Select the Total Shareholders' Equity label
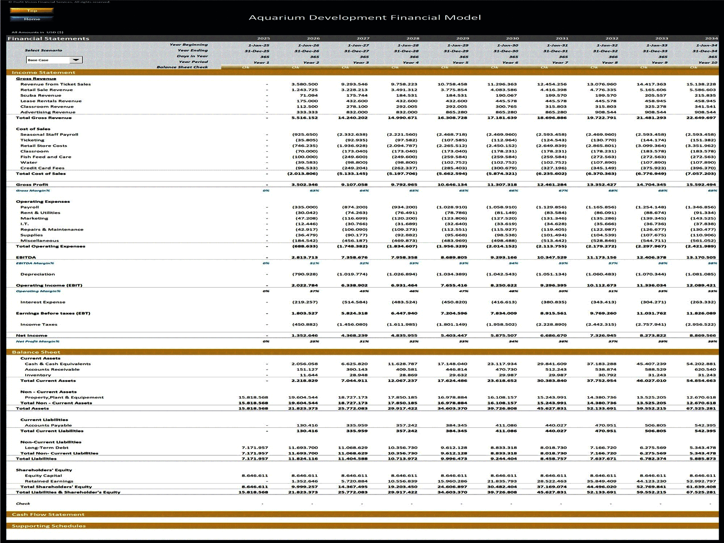The width and height of the screenshot is (724, 543). tap(56, 487)
